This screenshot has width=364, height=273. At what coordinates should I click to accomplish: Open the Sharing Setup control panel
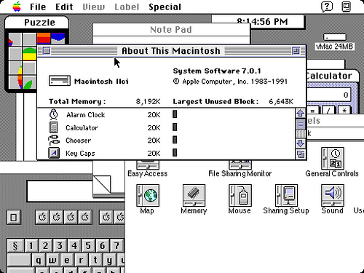point(286,195)
